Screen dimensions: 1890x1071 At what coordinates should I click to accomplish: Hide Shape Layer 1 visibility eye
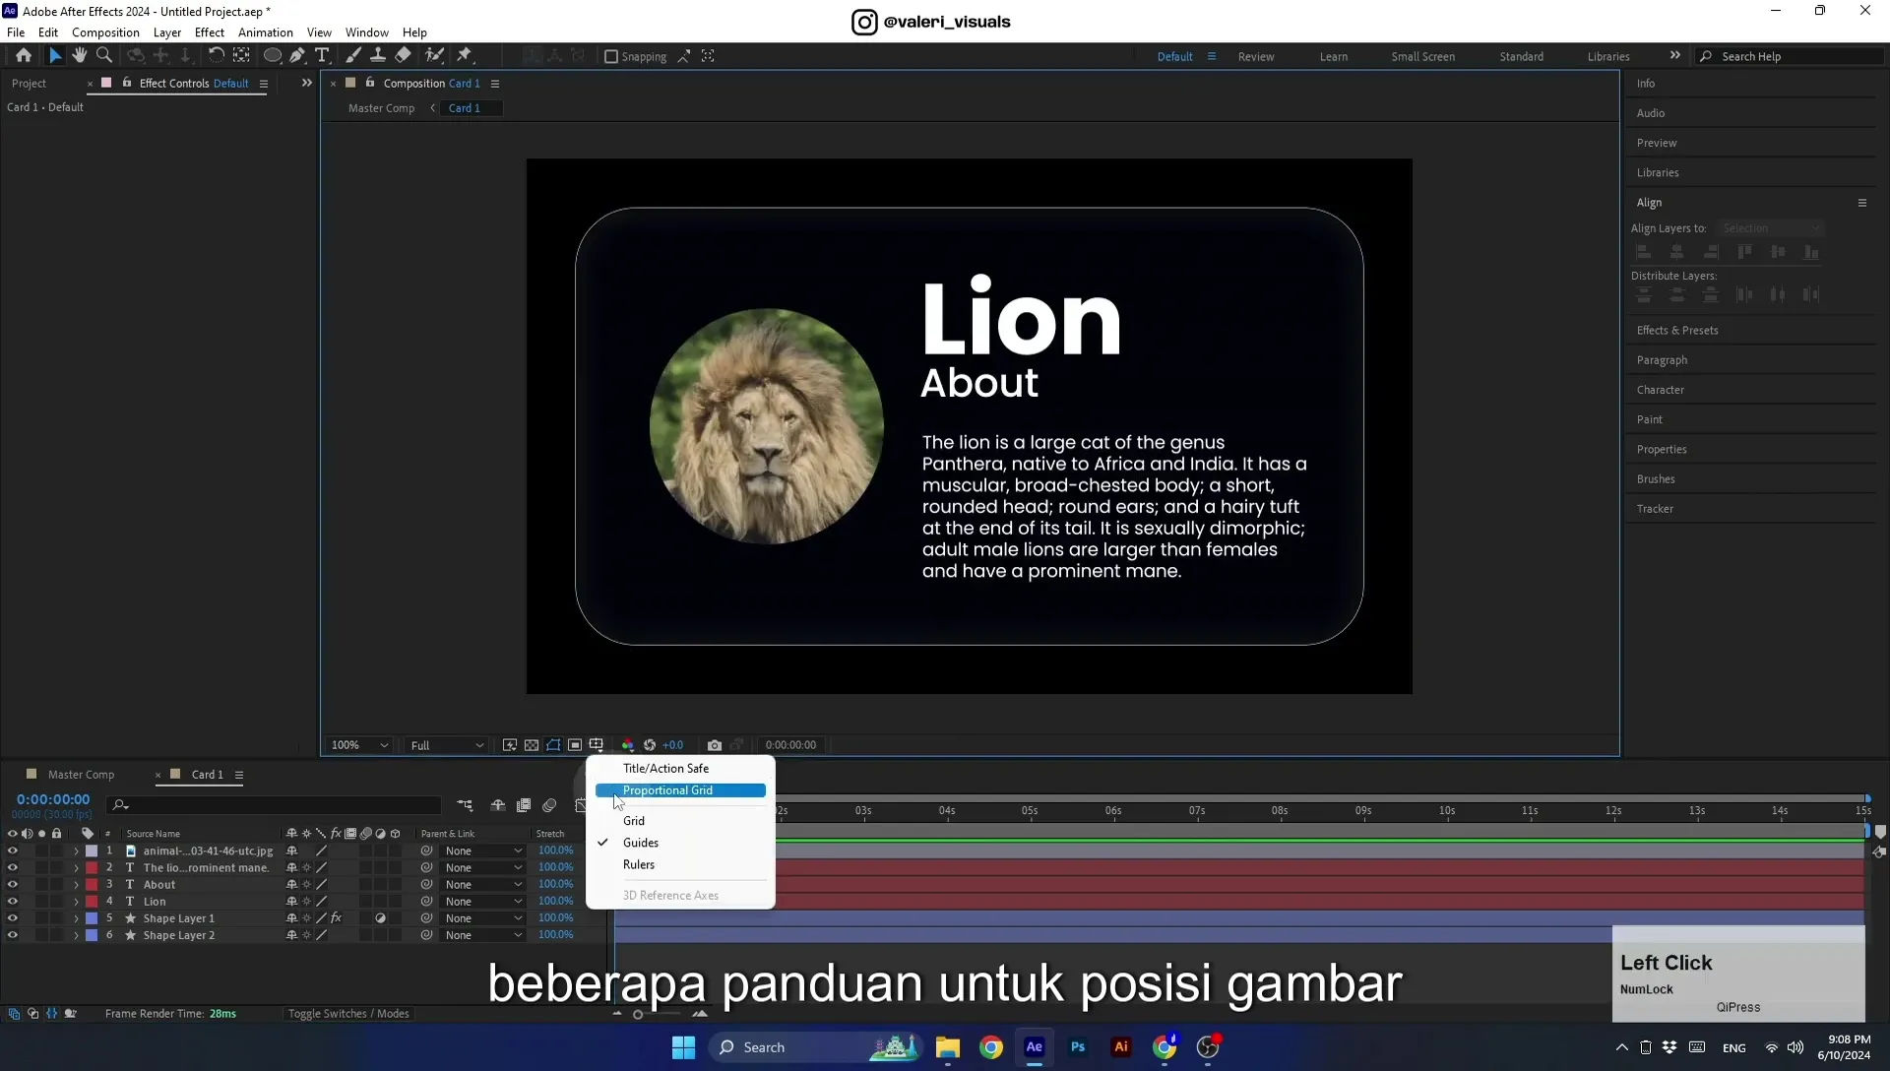(12, 917)
